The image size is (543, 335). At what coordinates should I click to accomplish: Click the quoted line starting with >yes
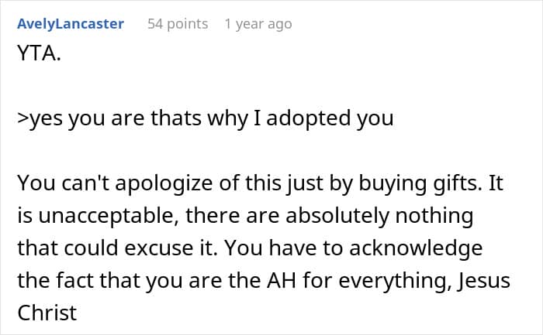tap(206, 118)
